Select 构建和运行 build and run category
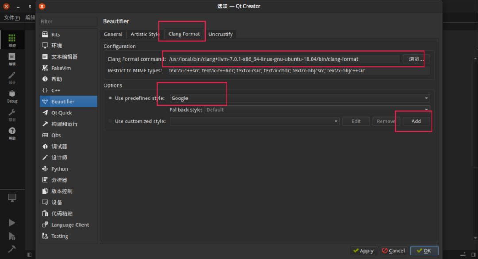This screenshot has width=478, height=259. (69, 124)
